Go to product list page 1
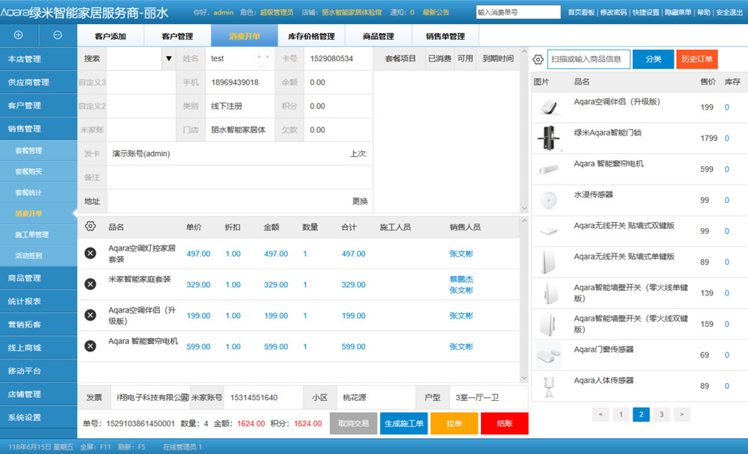Viewport: 748px width, 454px height. (x=621, y=414)
